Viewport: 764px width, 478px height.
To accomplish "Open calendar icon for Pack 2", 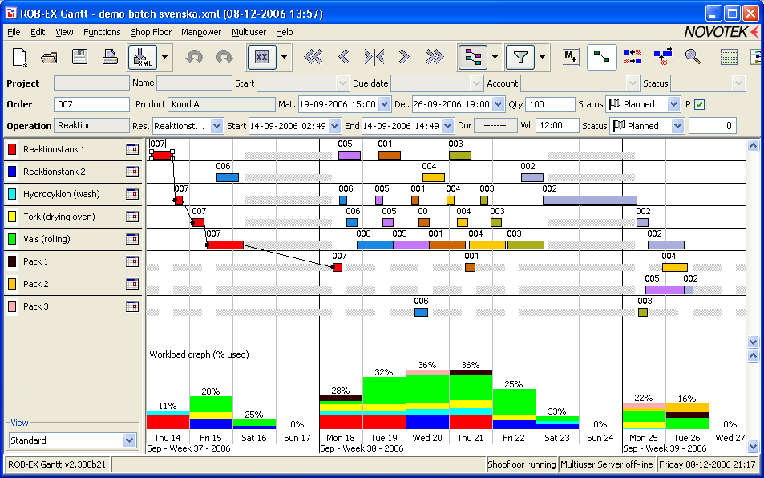I will click(x=132, y=284).
